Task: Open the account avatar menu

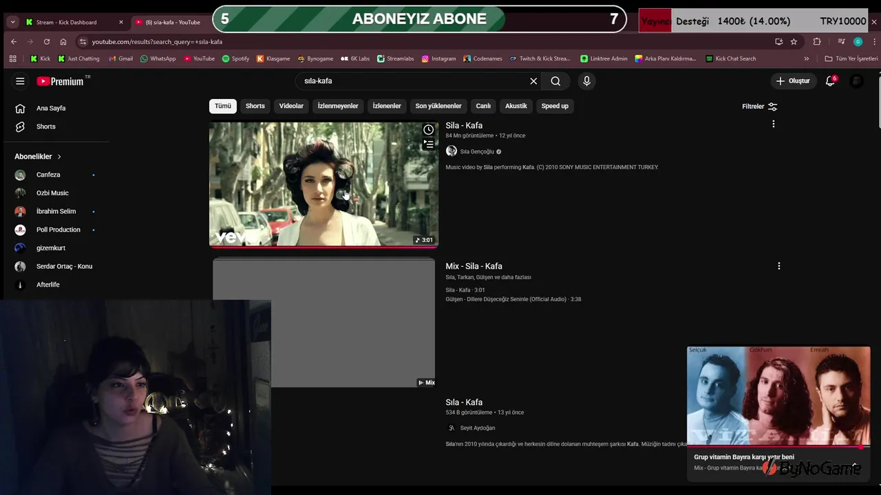Action: (x=856, y=81)
